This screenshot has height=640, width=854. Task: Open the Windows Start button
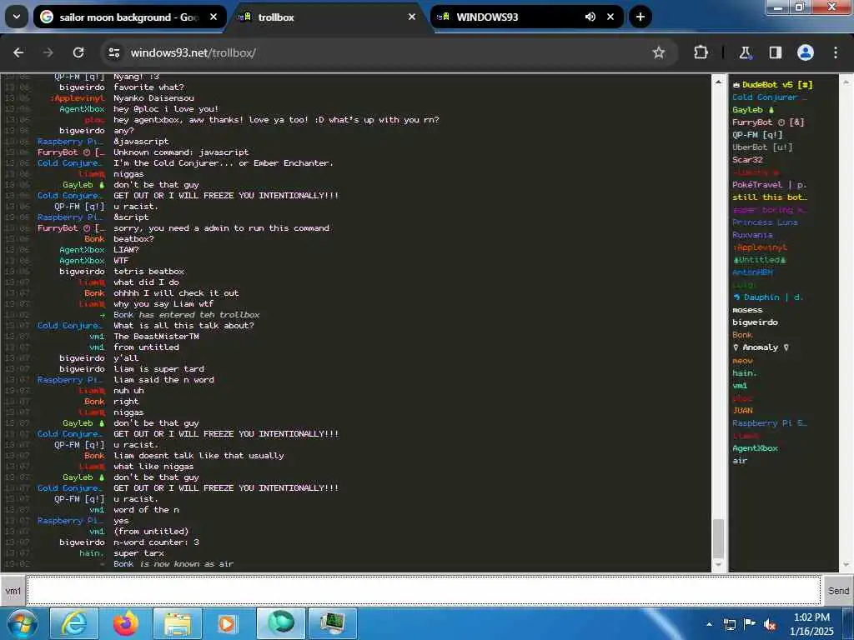[22, 623]
